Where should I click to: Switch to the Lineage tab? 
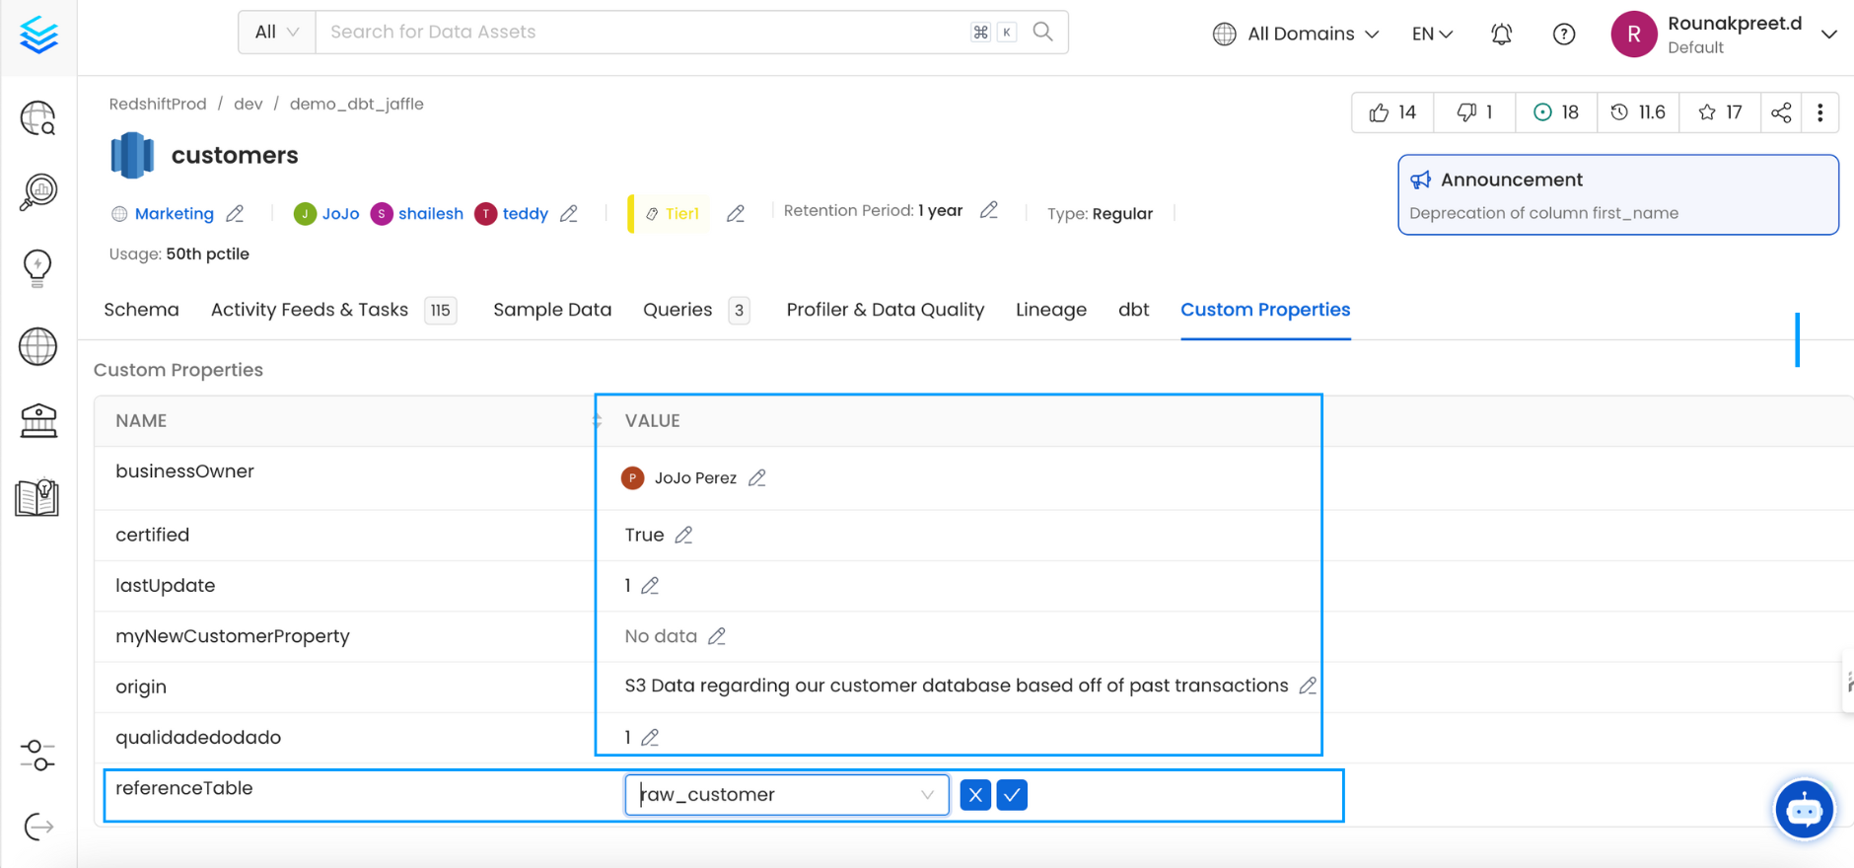(1050, 310)
